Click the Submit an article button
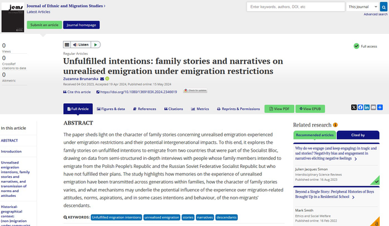389x226 pixels. [45, 25]
